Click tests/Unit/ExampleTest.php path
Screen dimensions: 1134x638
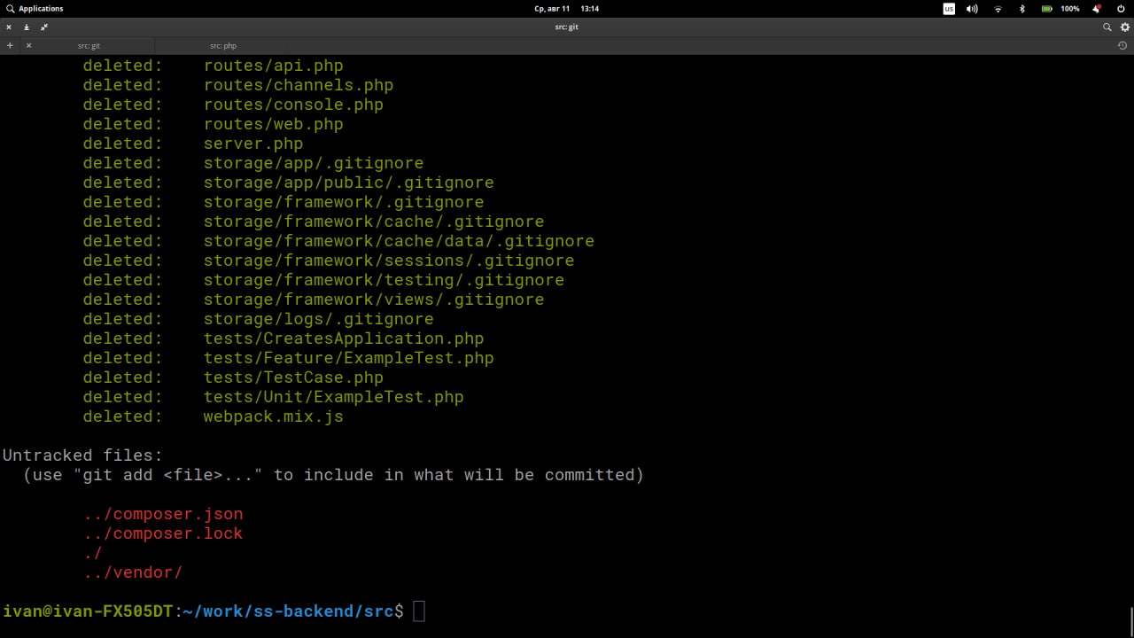pos(333,397)
